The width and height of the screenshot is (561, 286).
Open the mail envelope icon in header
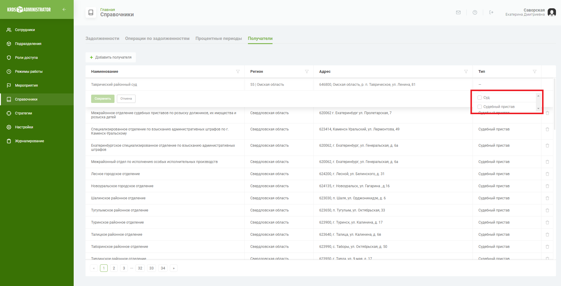[458, 12]
